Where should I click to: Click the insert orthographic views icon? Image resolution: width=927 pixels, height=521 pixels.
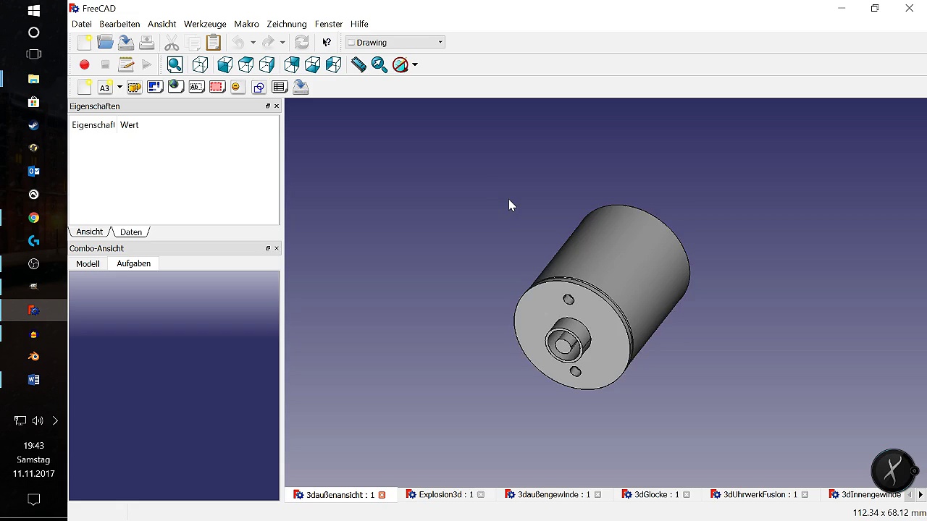(155, 88)
